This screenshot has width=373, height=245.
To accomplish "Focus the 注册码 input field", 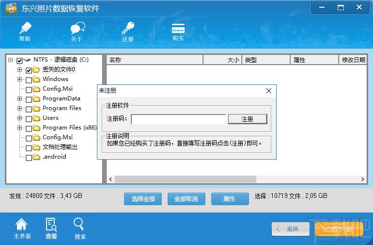I will pyautogui.click(x=178, y=119).
